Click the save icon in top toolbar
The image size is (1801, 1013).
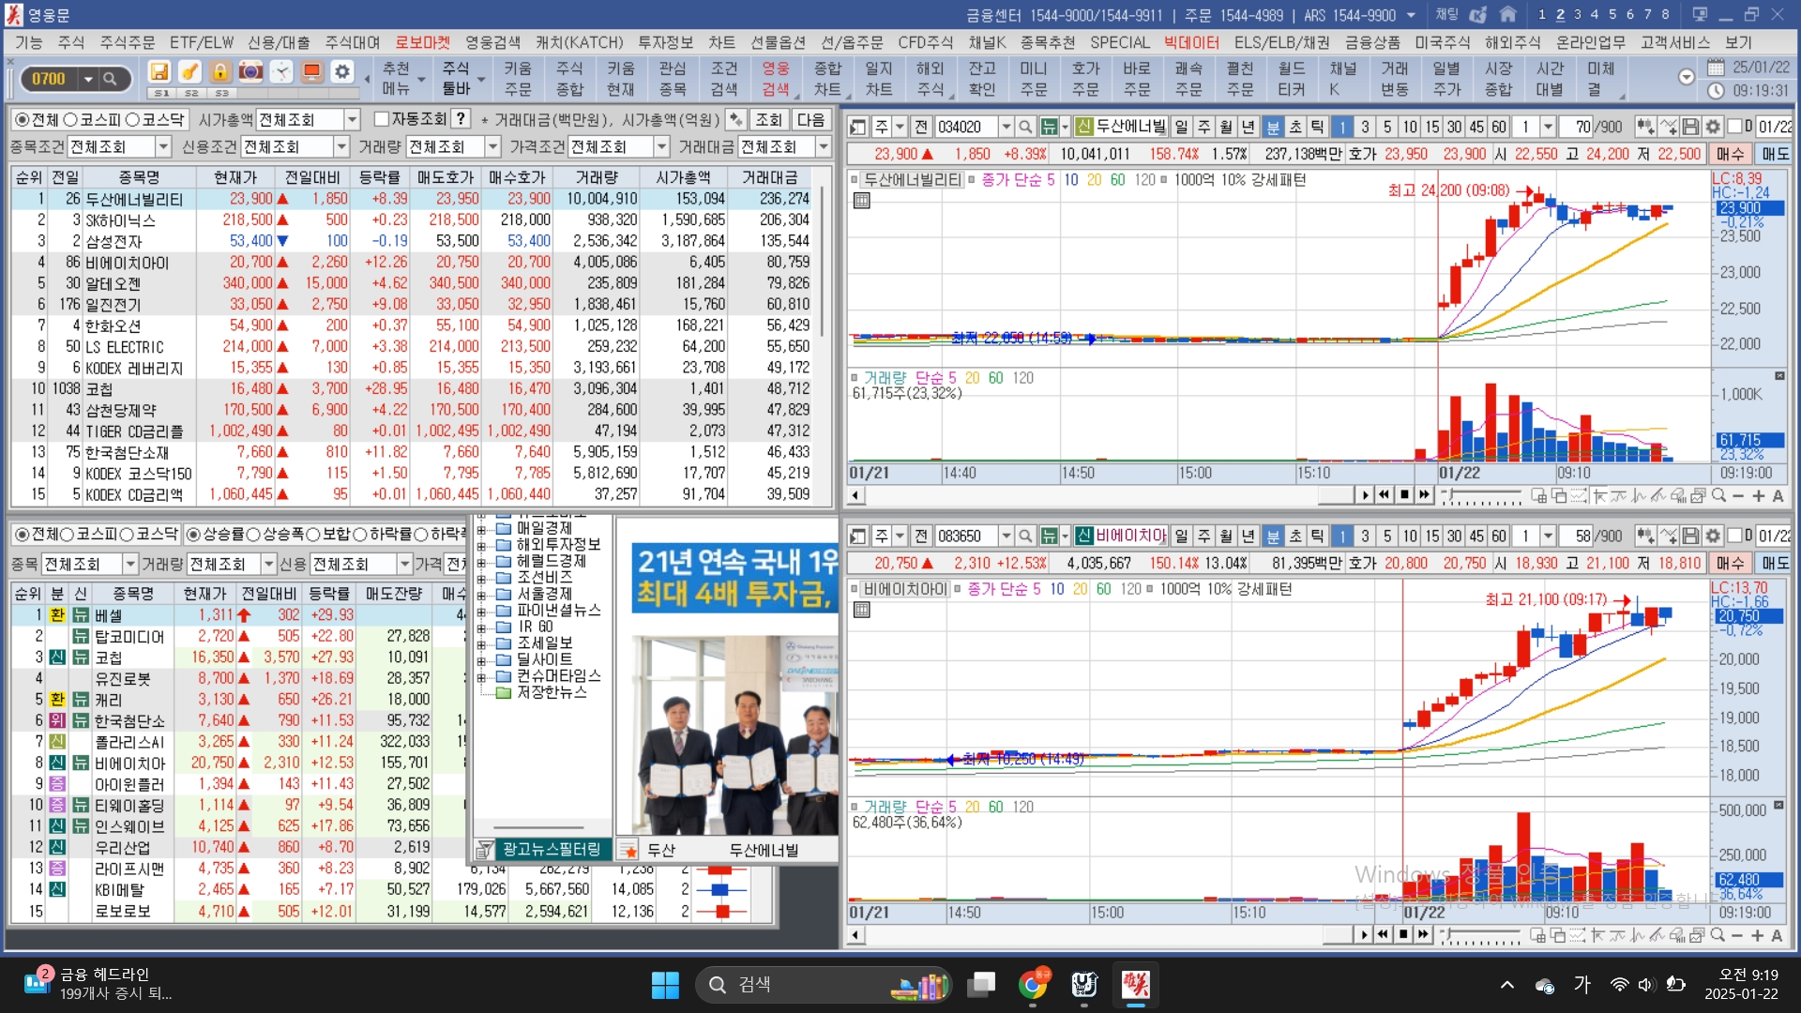tap(159, 72)
